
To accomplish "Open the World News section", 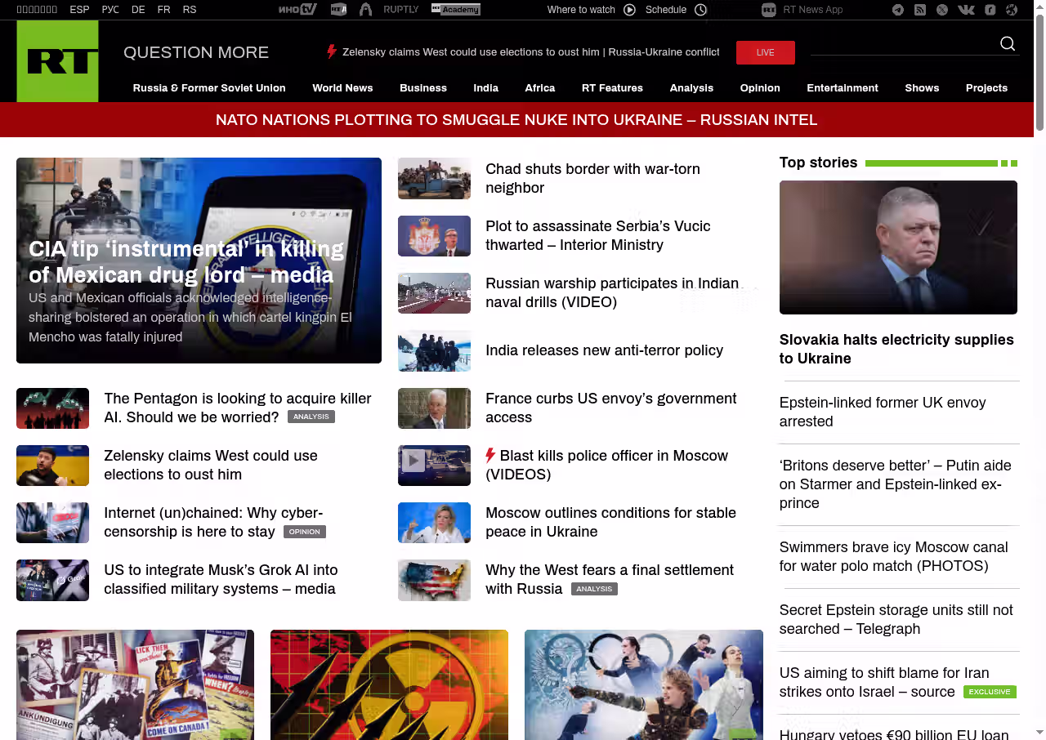I will click(342, 88).
